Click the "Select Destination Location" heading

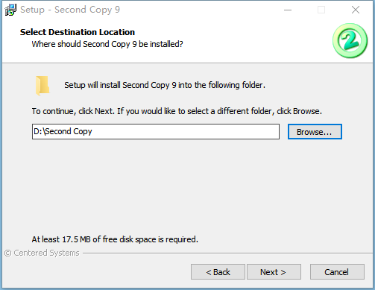click(78, 32)
